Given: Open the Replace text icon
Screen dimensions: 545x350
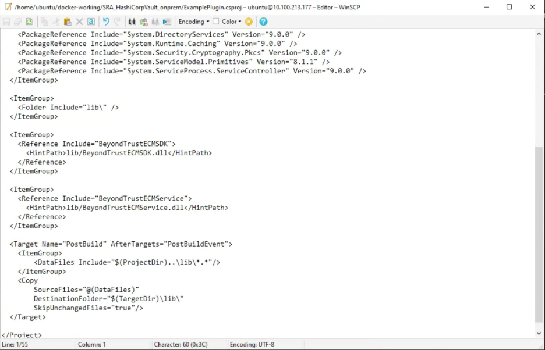Looking at the screenshot, I should click(x=144, y=22).
